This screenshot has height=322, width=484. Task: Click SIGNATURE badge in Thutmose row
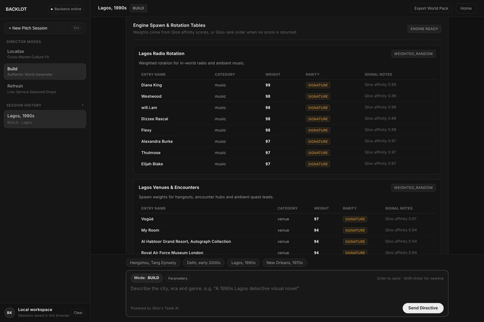coord(318,153)
